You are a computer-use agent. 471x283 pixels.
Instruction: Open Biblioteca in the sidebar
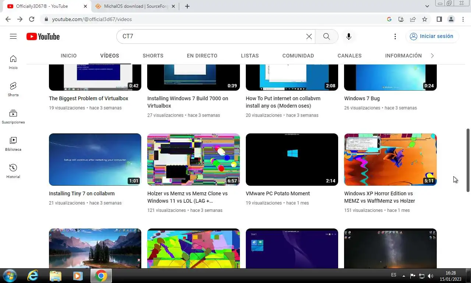[x=13, y=144]
